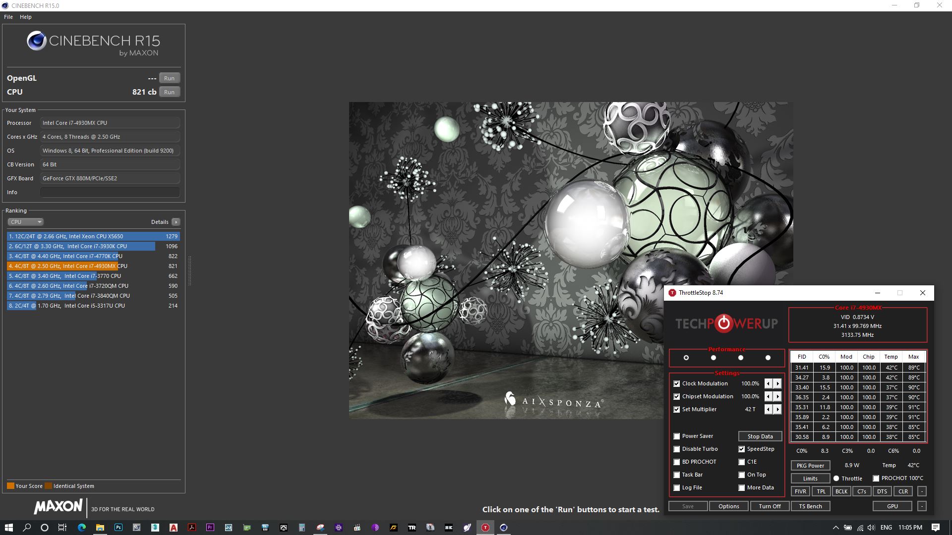Increase Clock Modulation with right arrow

click(777, 383)
